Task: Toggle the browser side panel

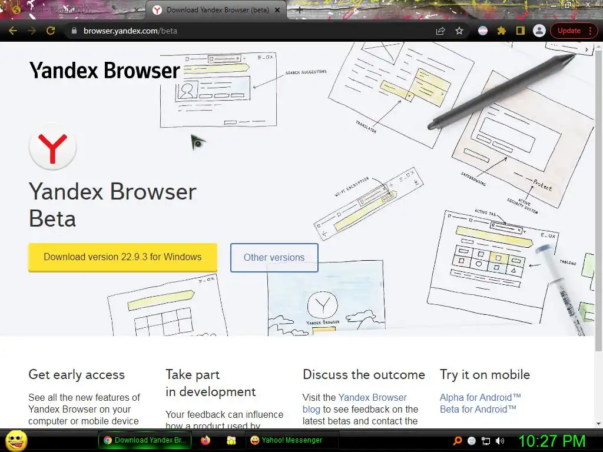Action: (521, 31)
